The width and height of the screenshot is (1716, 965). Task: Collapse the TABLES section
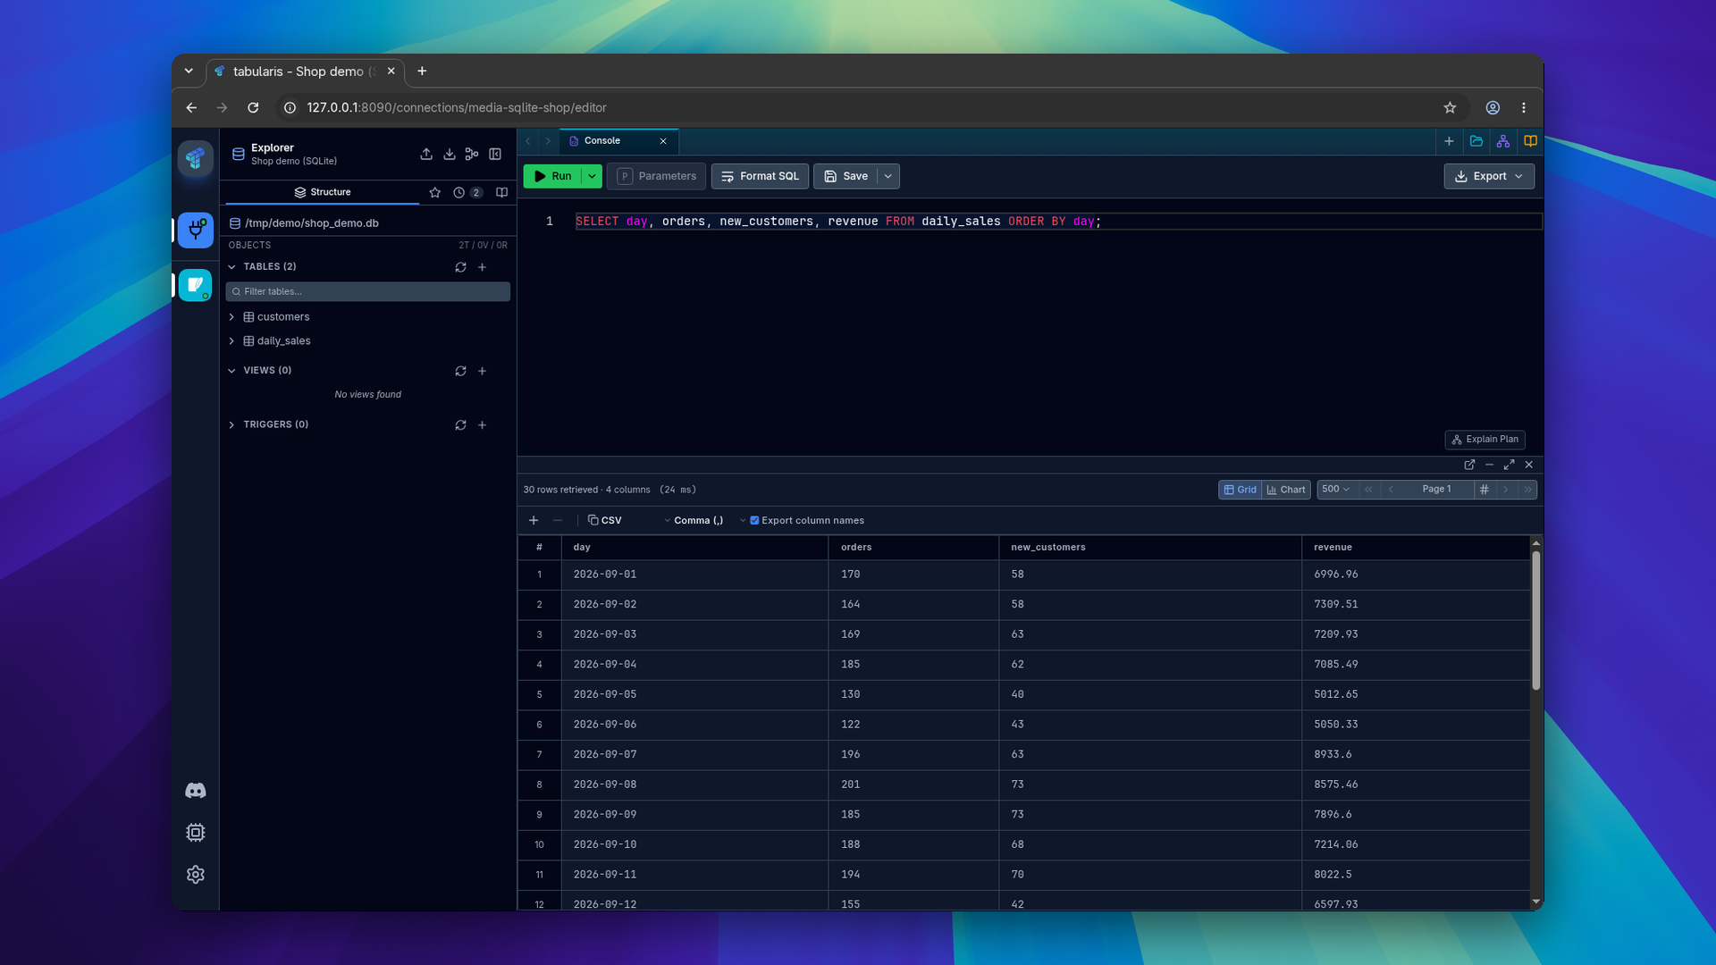(231, 267)
